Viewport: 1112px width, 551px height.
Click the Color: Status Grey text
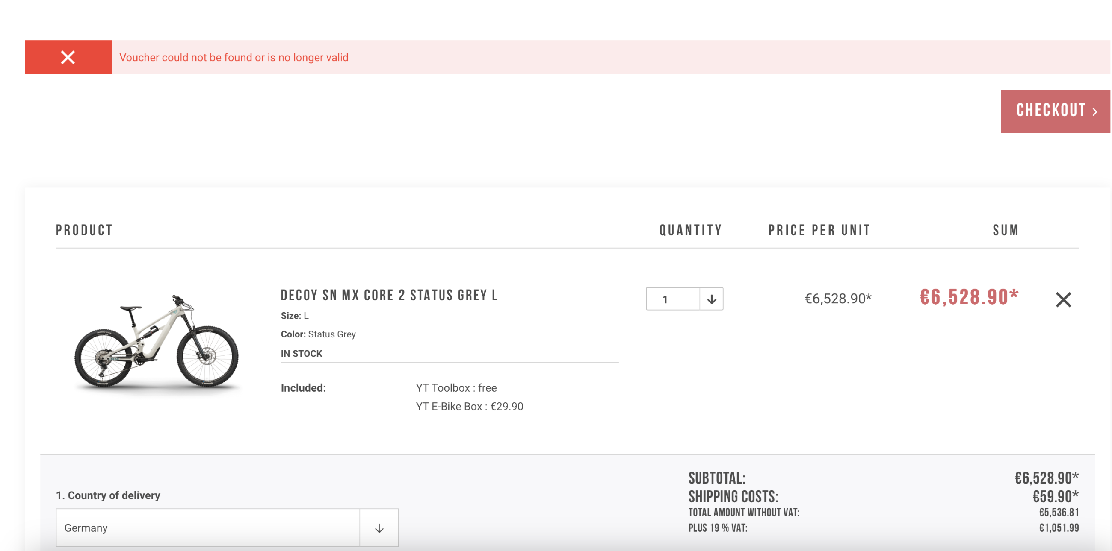[x=318, y=334]
